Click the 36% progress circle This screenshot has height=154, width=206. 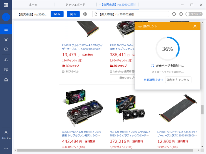(x=168, y=49)
